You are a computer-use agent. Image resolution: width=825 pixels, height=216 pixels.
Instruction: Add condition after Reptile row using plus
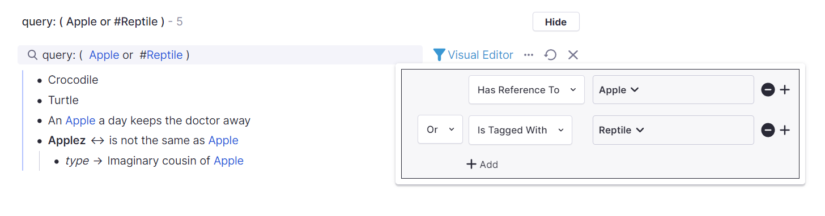point(785,130)
